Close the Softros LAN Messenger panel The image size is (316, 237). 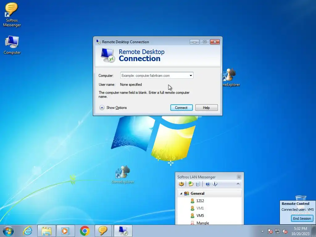(239, 177)
